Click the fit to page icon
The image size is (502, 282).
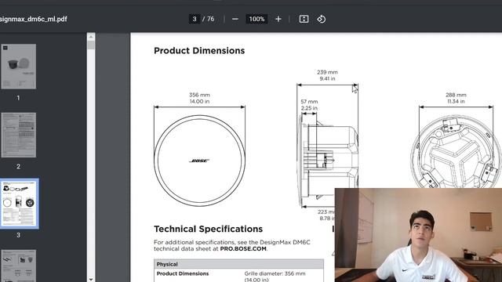click(x=304, y=19)
